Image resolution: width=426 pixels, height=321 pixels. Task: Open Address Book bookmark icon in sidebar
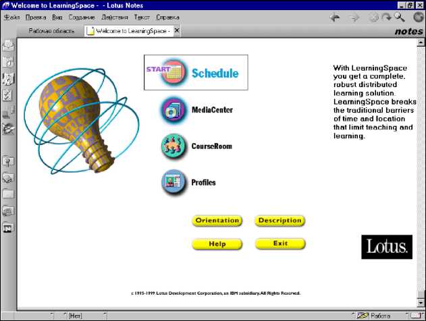pos(8,79)
